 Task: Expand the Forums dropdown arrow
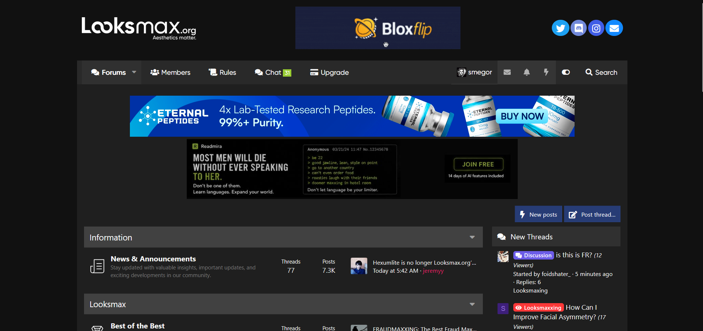click(x=134, y=72)
